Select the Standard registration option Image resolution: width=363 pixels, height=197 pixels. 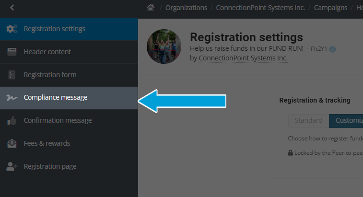308,120
